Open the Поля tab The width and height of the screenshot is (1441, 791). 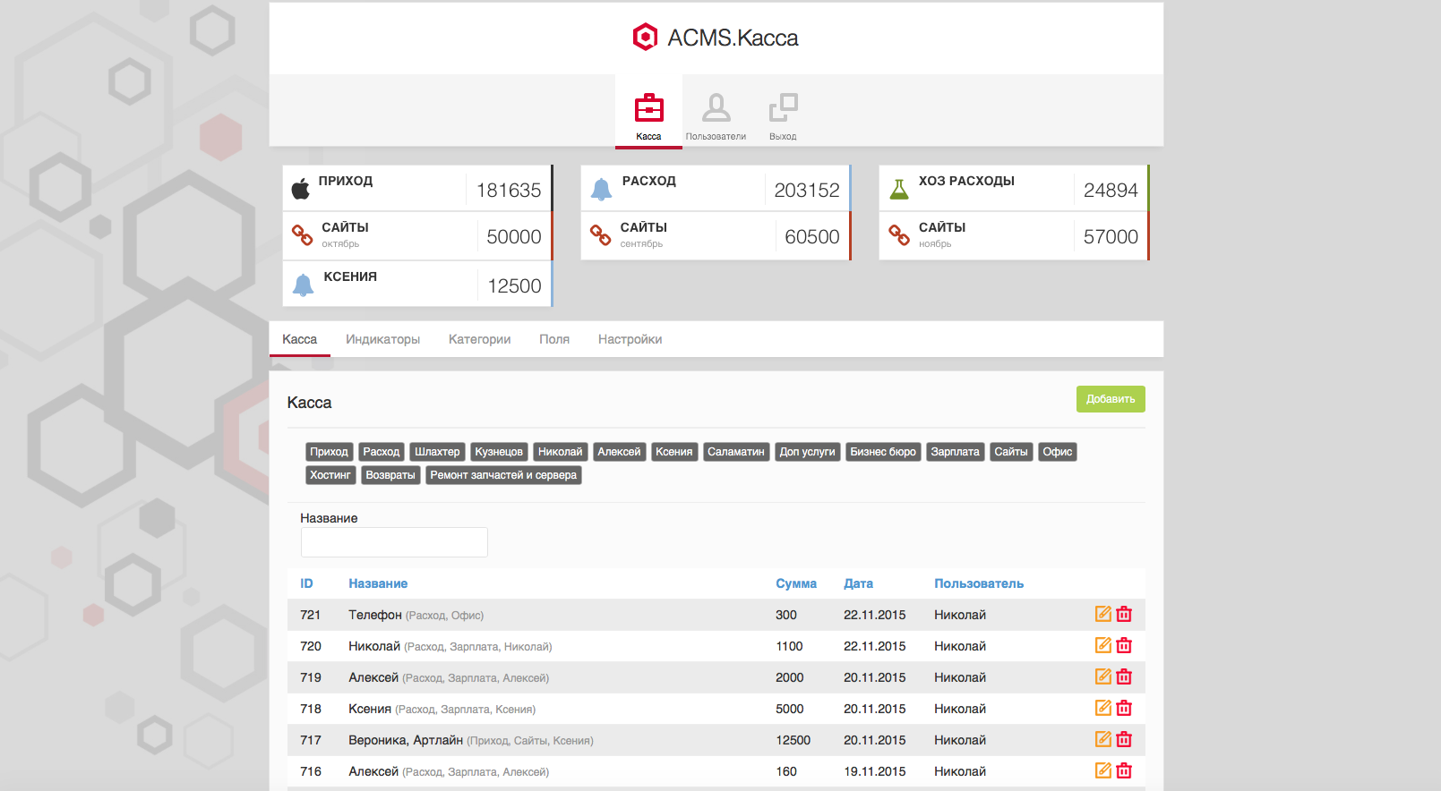(554, 339)
